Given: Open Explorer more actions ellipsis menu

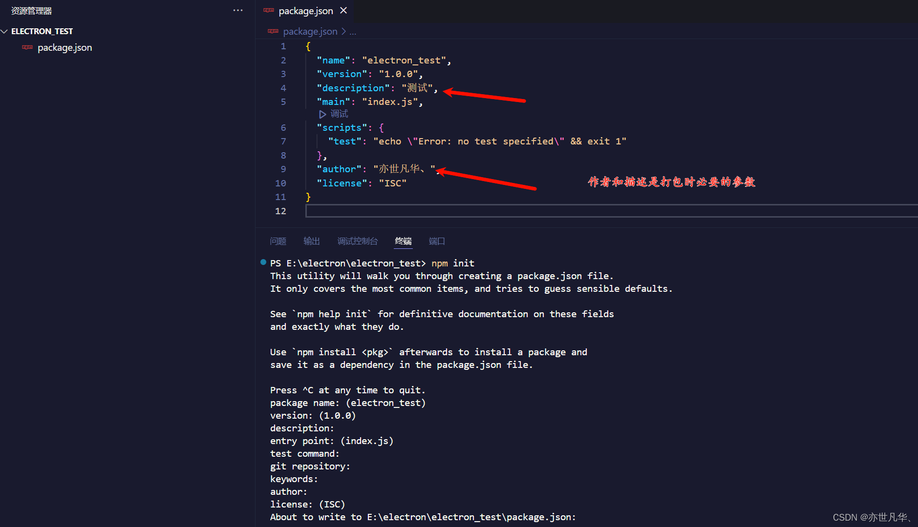Looking at the screenshot, I should click(238, 10).
